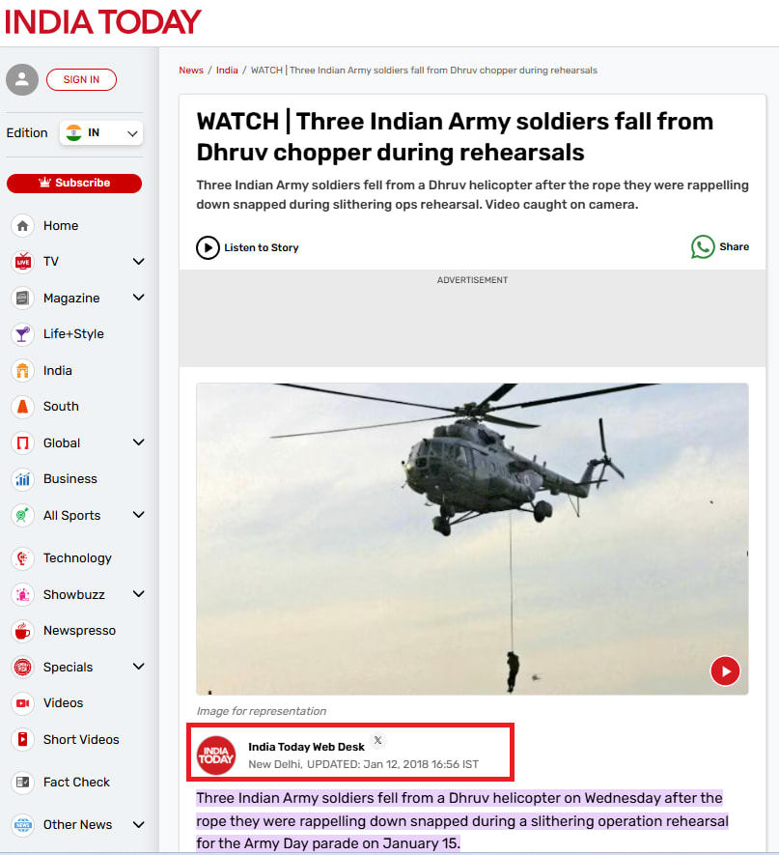Open the Edition IN dropdown
Viewport: 779px width, 855px height.
tap(101, 133)
